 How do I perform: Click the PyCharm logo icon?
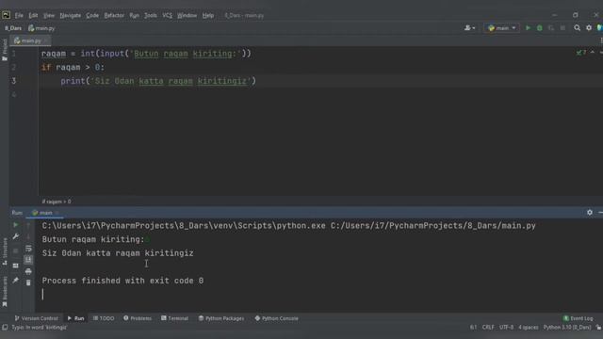point(7,15)
